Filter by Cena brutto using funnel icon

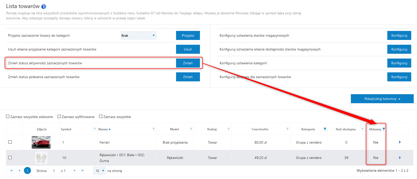pos(287,129)
